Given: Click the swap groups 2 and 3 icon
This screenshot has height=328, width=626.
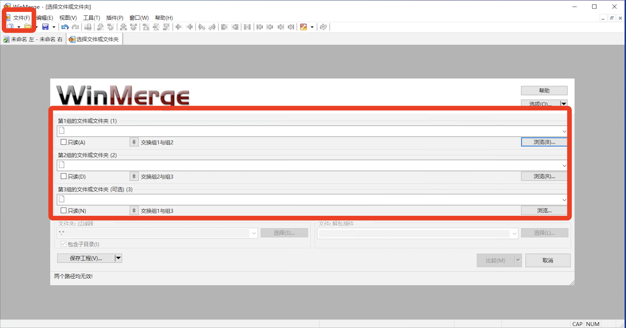Looking at the screenshot, I should [x=134, y=176].
